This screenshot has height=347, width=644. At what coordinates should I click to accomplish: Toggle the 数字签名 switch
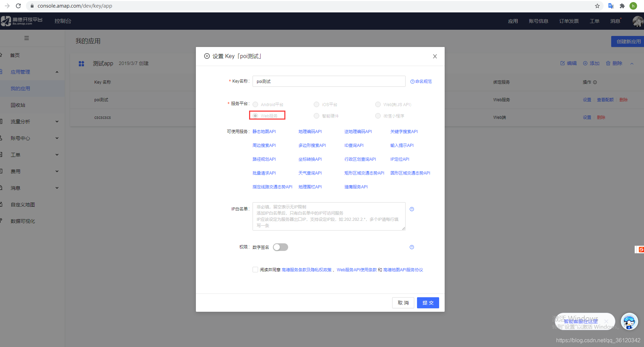coord(281,247)
